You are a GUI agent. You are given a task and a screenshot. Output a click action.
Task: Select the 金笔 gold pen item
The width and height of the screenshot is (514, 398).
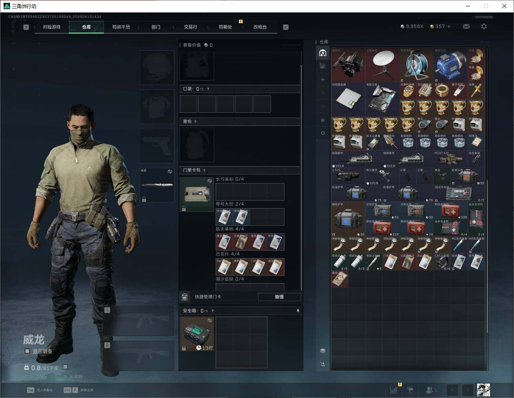[x=476, y=91]
